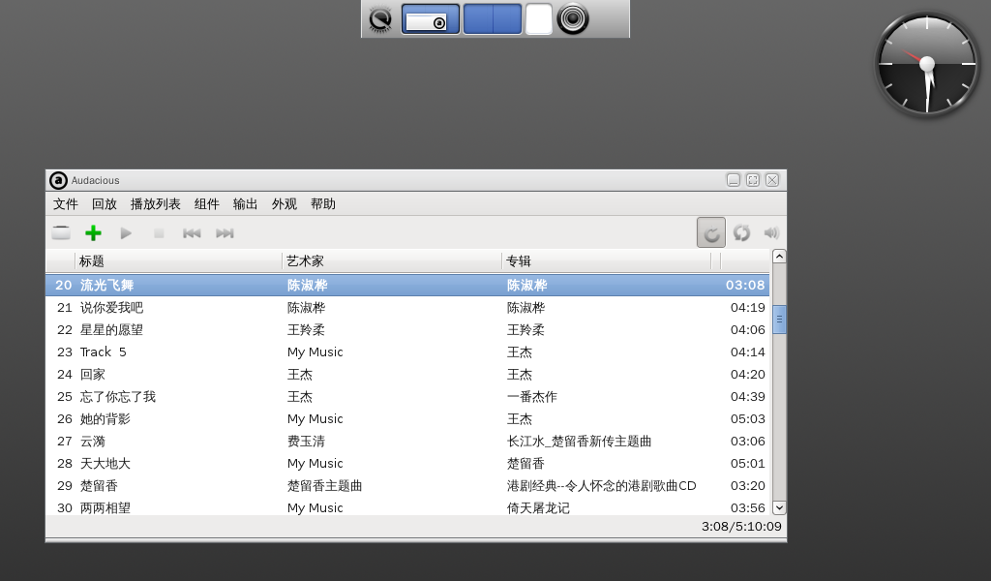
Task: Click album 一番杰作 in row 25
Action: pyautogui.click(x=532, y=396)
